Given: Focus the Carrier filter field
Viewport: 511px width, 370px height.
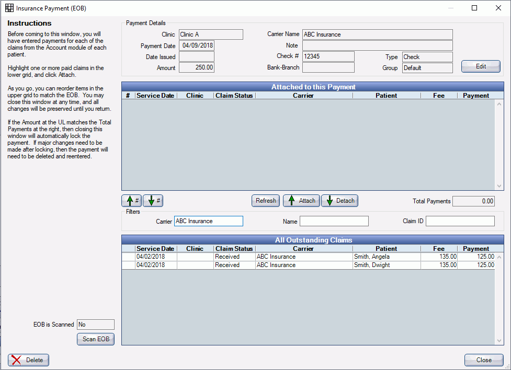Looking at the screenshot, I should (209, 221).
